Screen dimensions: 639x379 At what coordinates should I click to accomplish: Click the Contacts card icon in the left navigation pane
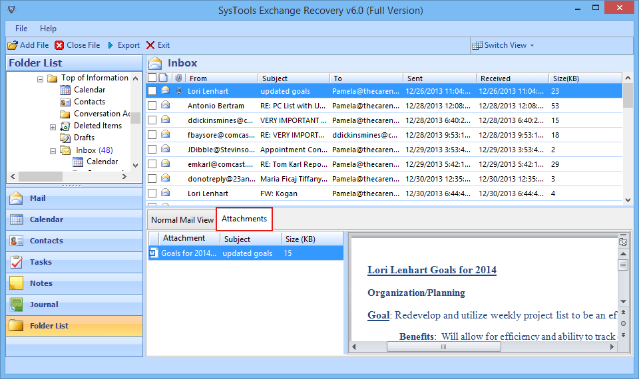coord(16,241)
